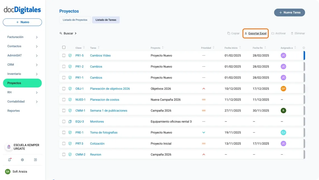
Task: Click the GP assignee avatar for OBJ-1
Action: (283, 89)
